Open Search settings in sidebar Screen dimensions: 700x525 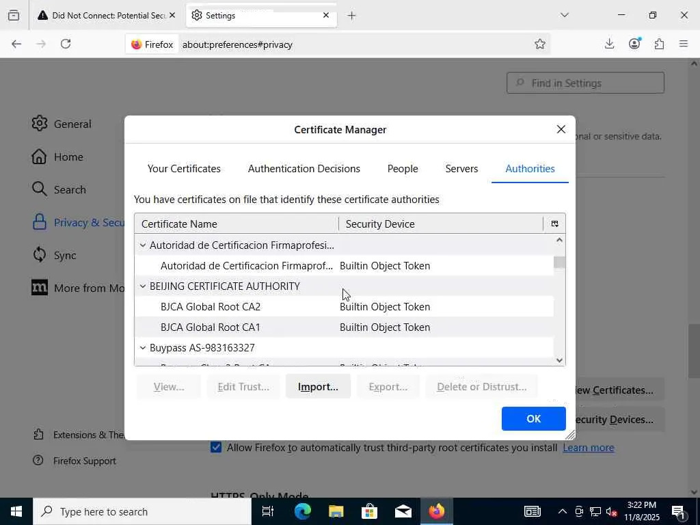[x=59, y=189]
